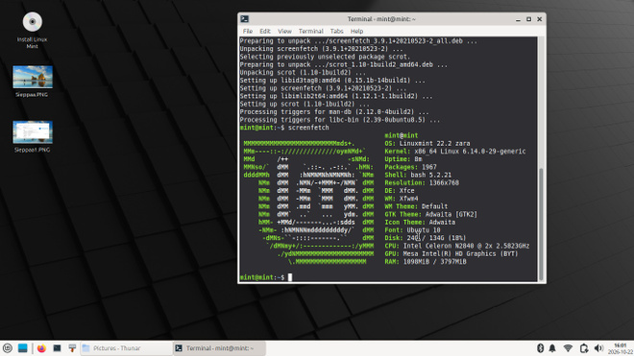Open the power manager battery icon
The image size is (634, 356).
(583, 348)
